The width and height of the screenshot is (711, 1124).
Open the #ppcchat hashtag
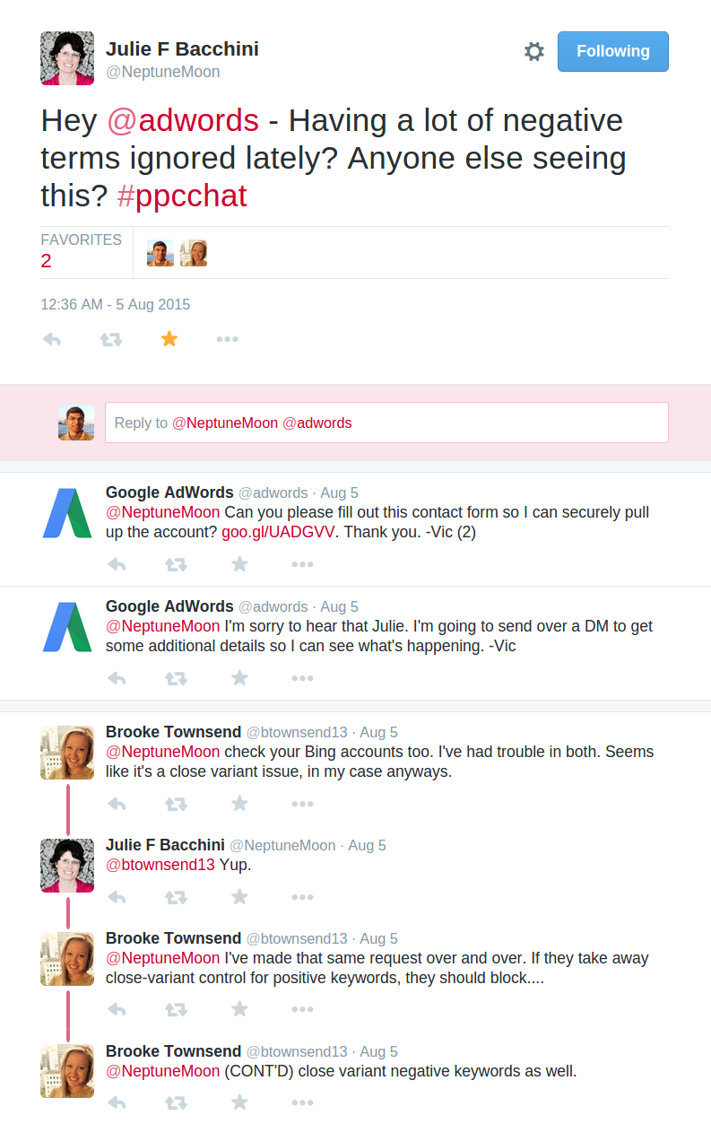coord(182,196)
